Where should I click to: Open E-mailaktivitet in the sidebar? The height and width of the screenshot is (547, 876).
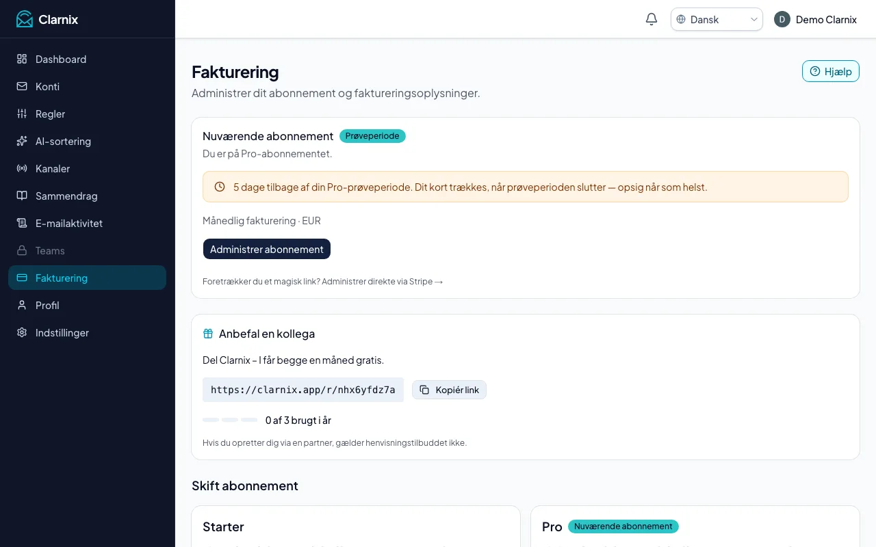coord(87,223)
